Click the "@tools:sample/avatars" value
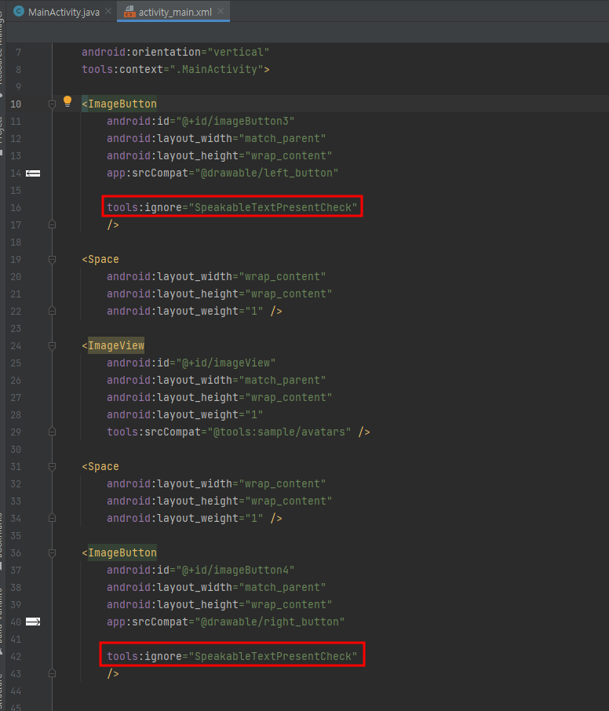Viewport: 609px width, 711px height. point(279,432)
